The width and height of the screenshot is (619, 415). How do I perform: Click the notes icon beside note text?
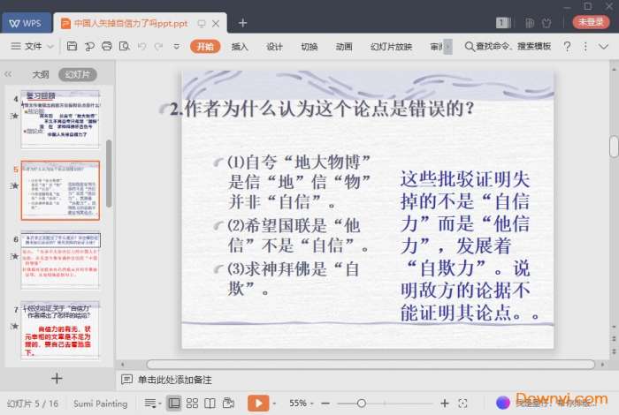point(126,380)
